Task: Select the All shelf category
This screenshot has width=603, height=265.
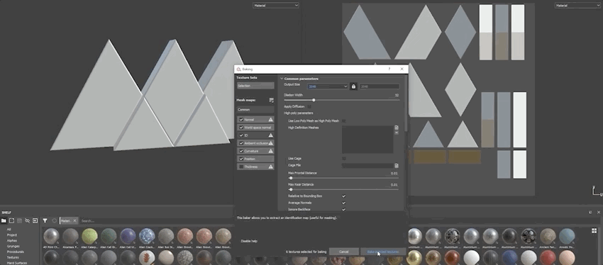Action: pyautogui.click(x=9, y=230)
